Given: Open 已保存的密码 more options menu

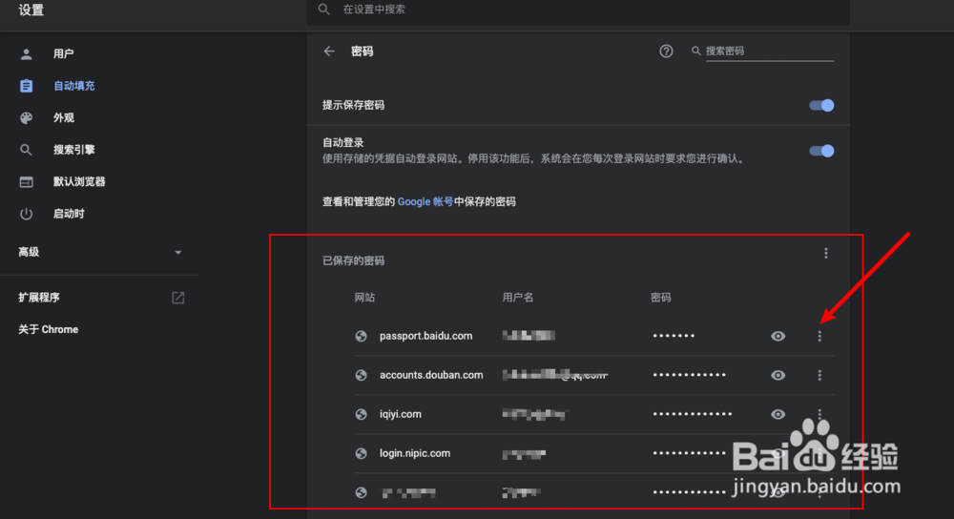Looking at the screenshot, I should (x=825, y=253).
